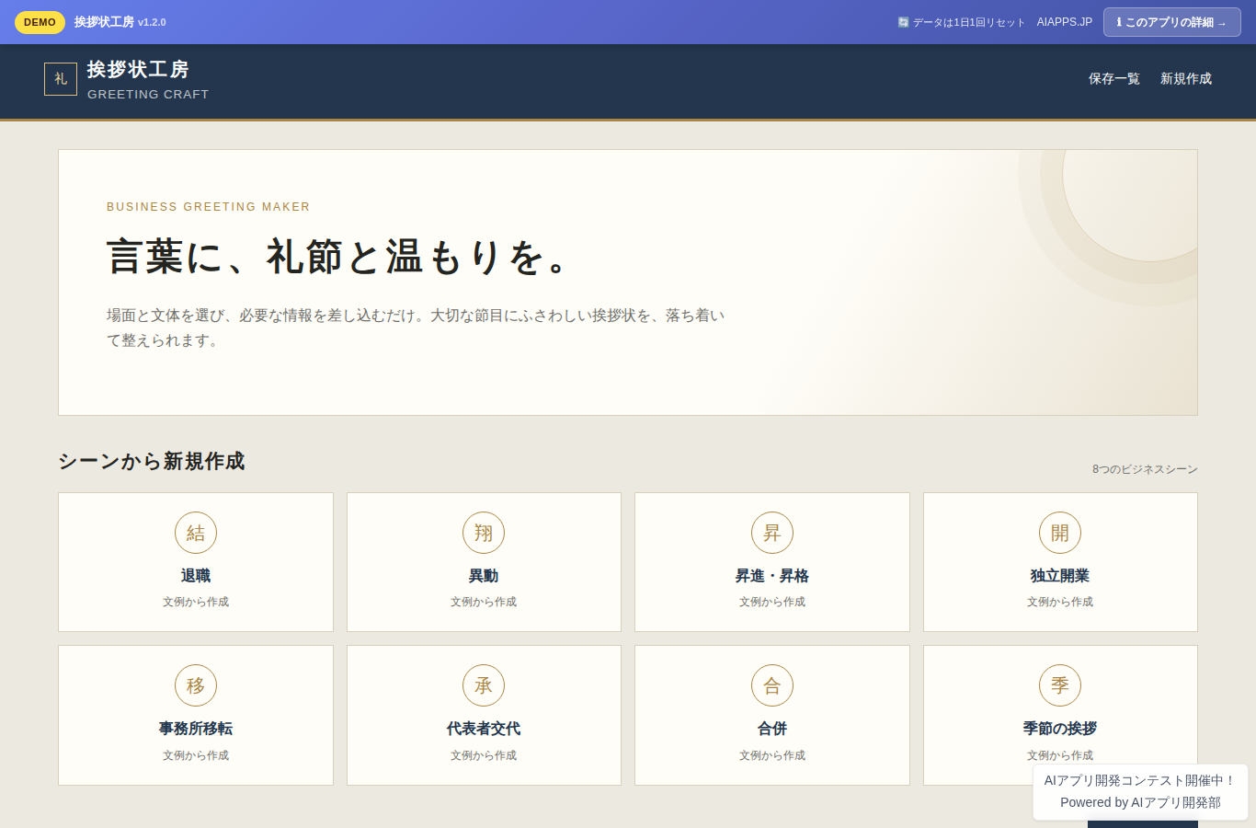Viewport: 1256px width, 828px height.
Task: Click 文例から作成 under 退職
Action: point(196,602)
